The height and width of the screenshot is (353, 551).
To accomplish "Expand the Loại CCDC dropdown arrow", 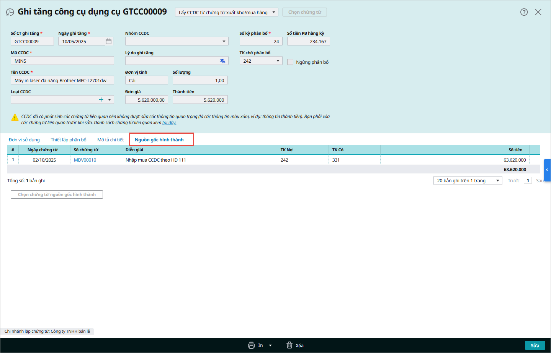I will [x=110, y=100].
